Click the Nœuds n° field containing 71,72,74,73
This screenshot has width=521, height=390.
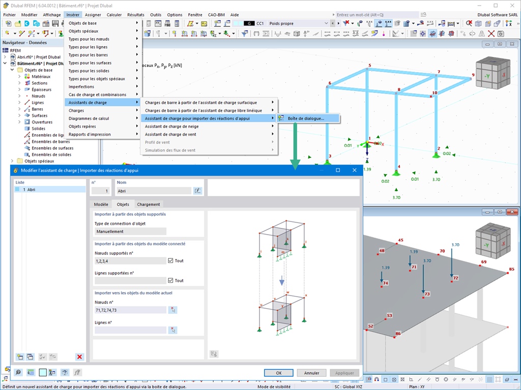click(x=130, y=310)
